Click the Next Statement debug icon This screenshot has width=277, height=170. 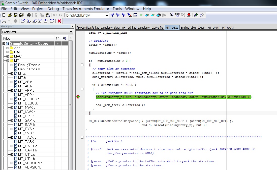[x=40, y=21]
